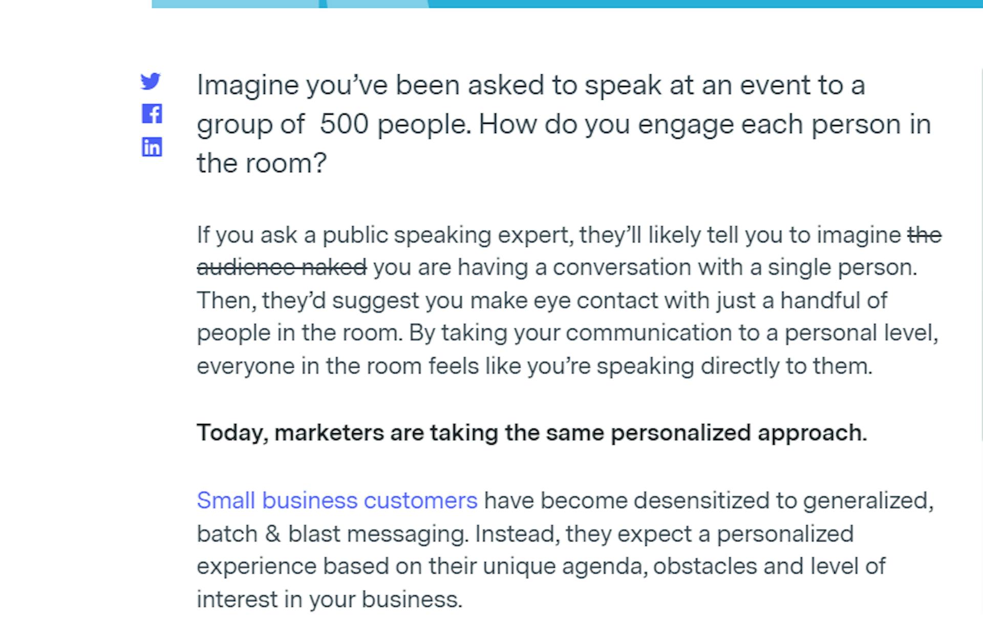Click the line starting "batch & blast messaging"

point(525,534)
